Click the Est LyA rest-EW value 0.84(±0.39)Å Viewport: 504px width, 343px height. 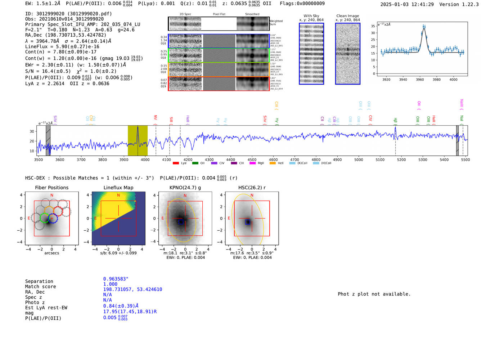pyautogui.click(x=121, y=306)
